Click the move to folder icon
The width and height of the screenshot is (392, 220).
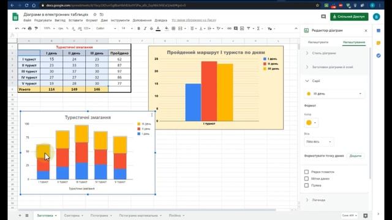[102, 15]
